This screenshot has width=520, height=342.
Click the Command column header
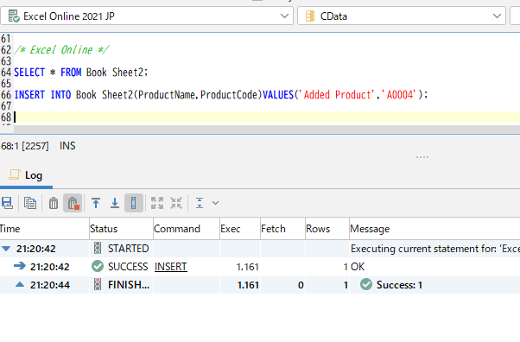click(x=187, y=229)
